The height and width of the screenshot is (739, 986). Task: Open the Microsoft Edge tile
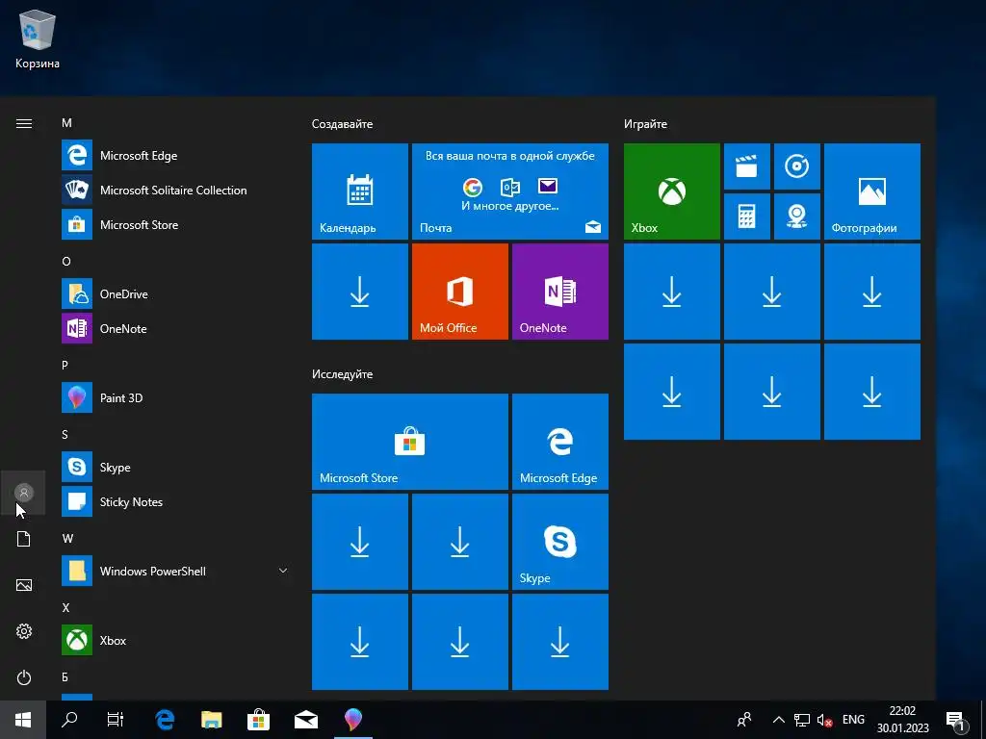pyautogui.click(x=560, y=442)
